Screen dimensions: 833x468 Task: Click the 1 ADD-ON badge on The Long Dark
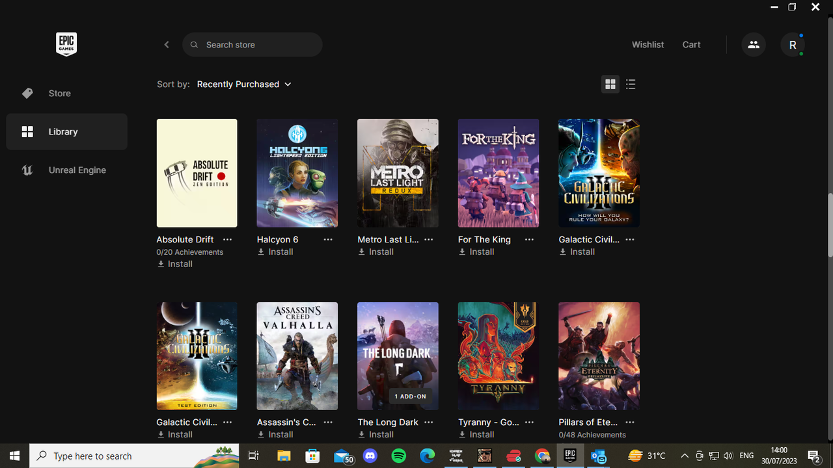pos(411,396)
